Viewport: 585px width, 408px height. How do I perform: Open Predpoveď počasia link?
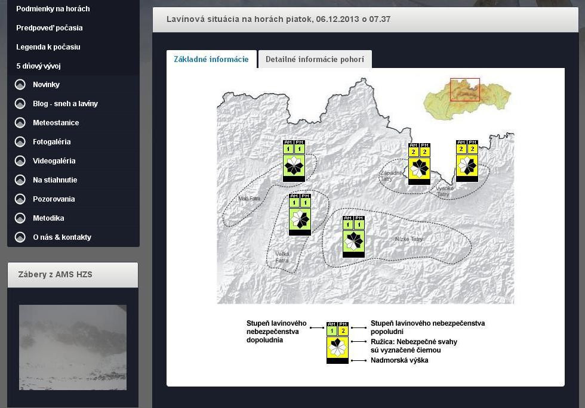click(50, 28)
